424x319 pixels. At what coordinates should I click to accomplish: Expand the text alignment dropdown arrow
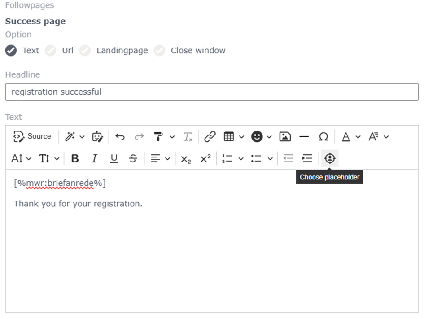168,159
